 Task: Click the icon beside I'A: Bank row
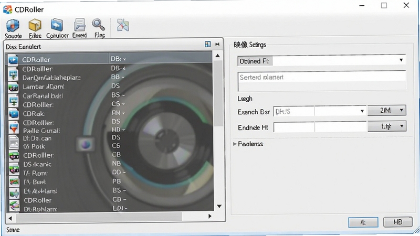(x=14, y=182)
